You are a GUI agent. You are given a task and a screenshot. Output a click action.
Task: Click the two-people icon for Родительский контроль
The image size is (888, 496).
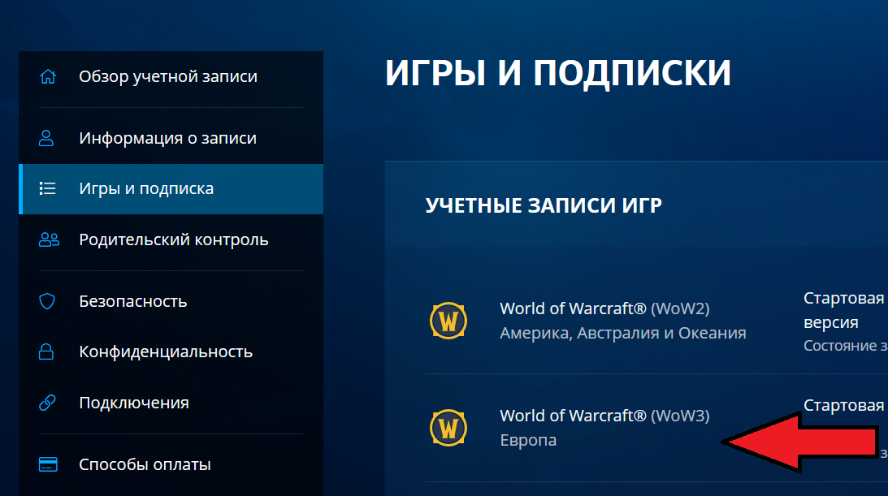click(49, 239)
